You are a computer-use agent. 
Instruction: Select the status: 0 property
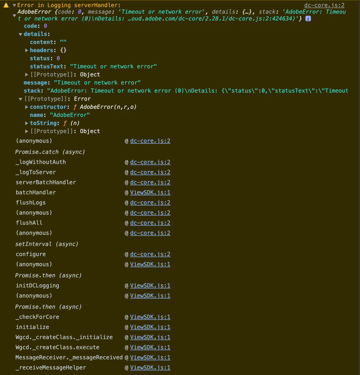(45, 58)
